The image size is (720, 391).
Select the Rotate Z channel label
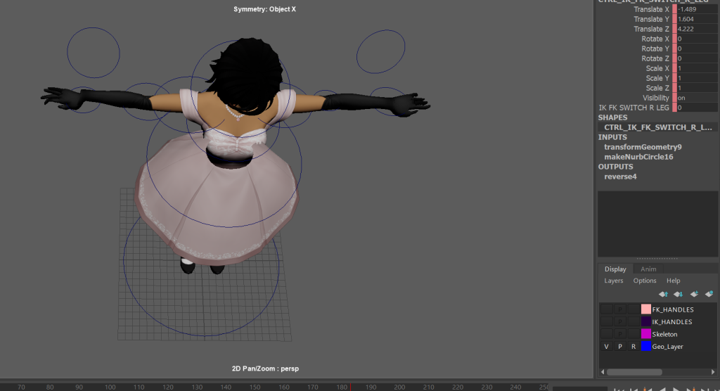click(x=655, y=58)
